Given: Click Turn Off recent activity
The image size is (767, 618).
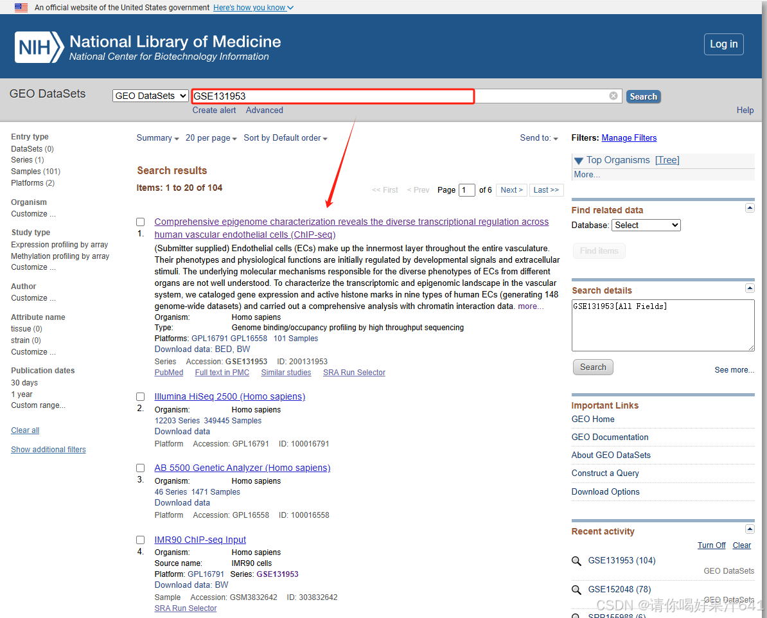Looking at the screenshot, I should pyautogui.click(x=711, y=545).
